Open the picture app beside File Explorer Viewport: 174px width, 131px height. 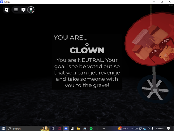click(x=85, y=129)
